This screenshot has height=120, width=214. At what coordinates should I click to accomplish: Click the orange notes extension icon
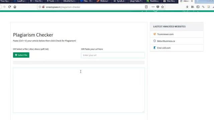[209, 7]
